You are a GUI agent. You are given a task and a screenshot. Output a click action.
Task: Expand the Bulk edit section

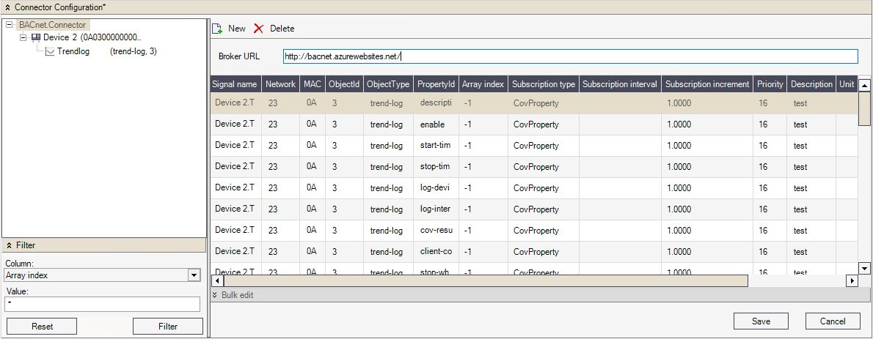pyautogui.click(x=215, y=295)
